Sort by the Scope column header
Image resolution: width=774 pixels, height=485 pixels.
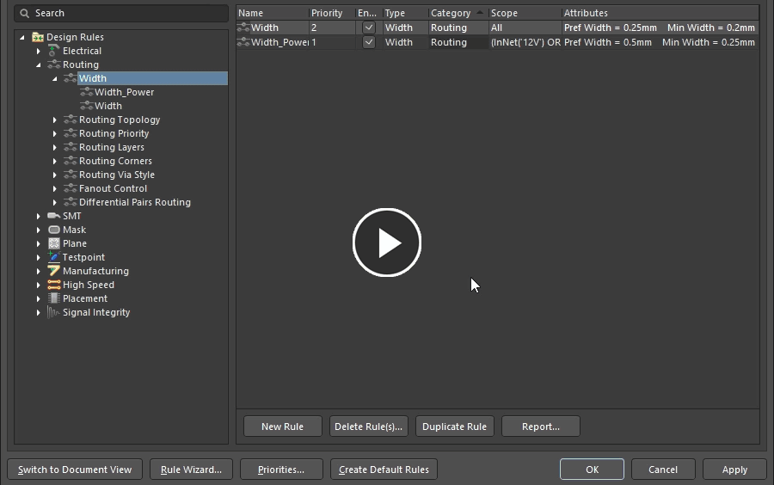point(525,13)
